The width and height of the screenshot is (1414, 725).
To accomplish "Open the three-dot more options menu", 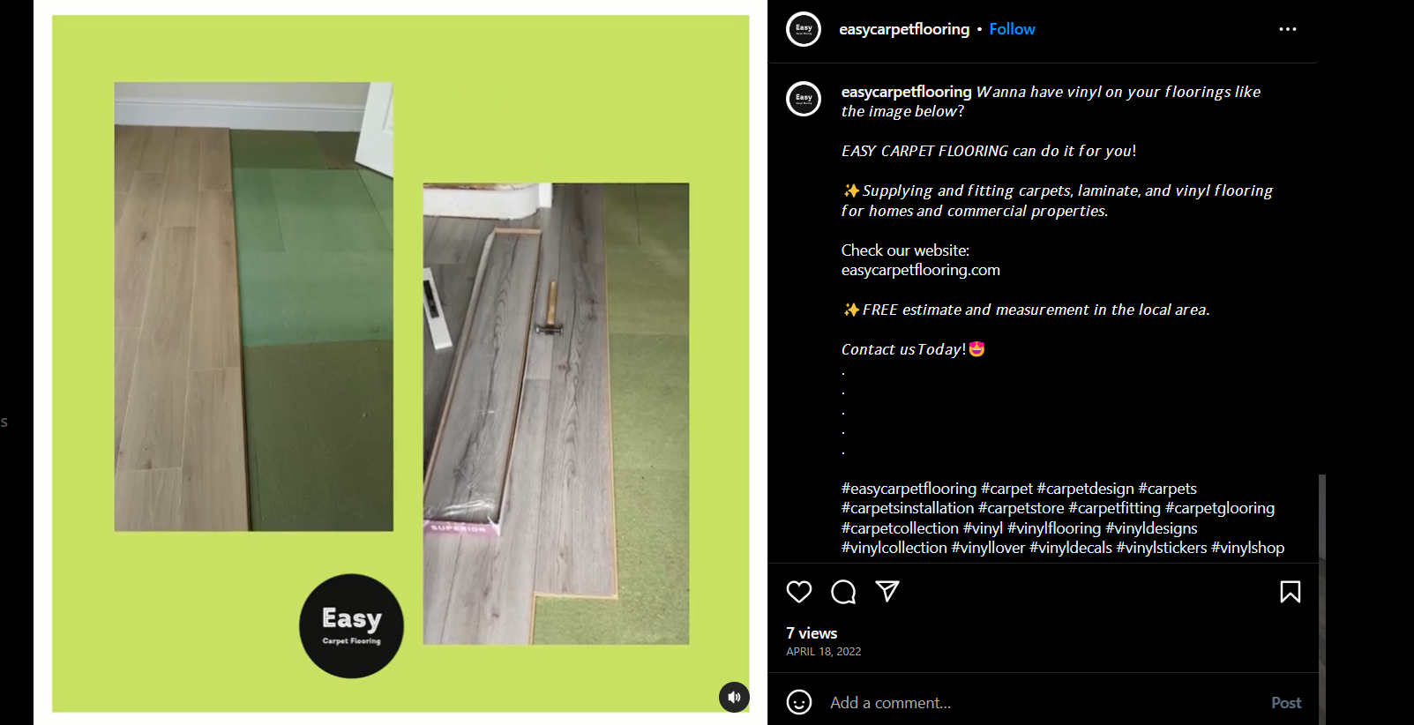I will coord(1288,29).
